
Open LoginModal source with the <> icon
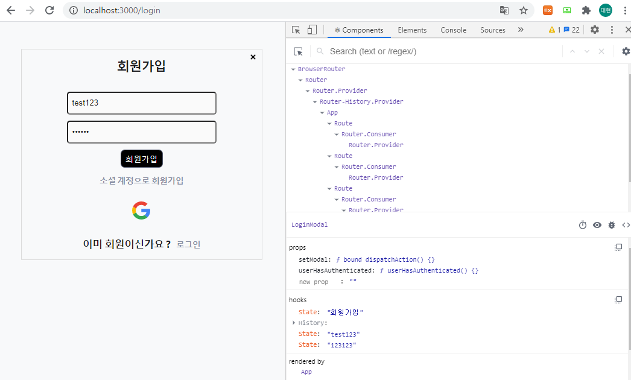coord(625,224)
